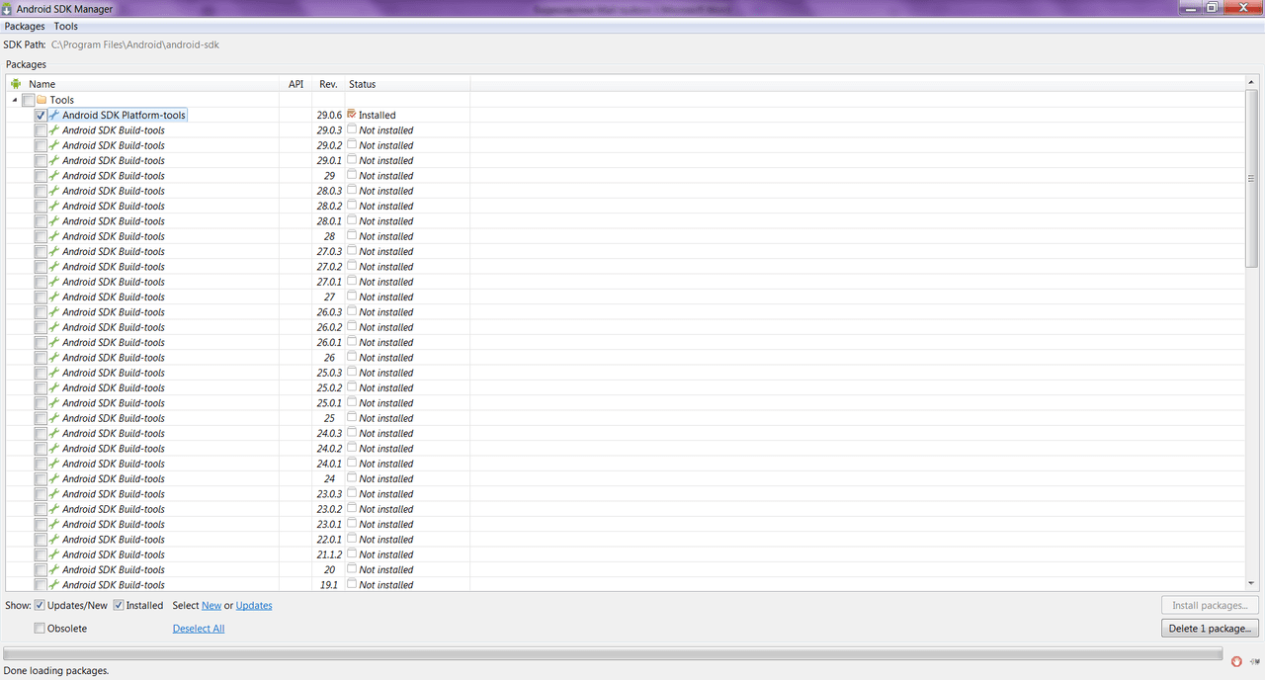The image size is (1265, 680).
Task: Collapse the Tools tree group
Action: click(15, 100)
